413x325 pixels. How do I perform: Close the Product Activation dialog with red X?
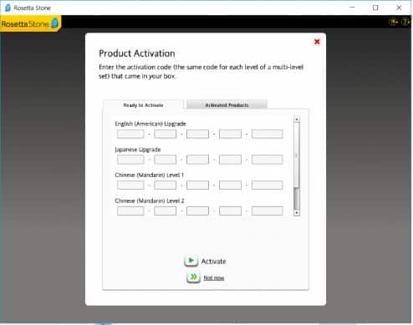point(317,42)
